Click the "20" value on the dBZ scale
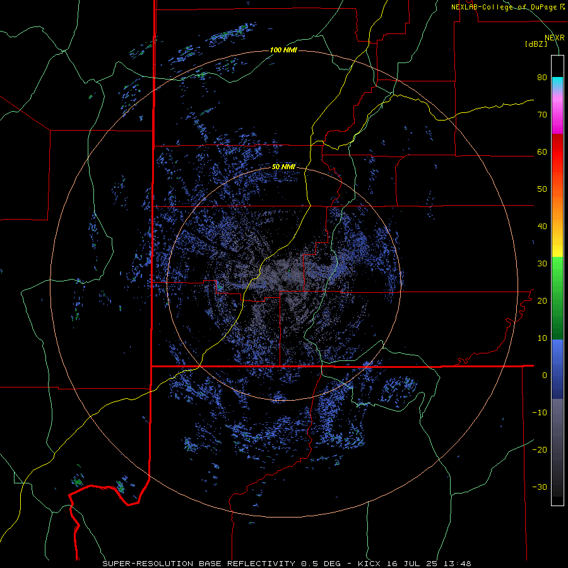 click(x=542, y=300)
